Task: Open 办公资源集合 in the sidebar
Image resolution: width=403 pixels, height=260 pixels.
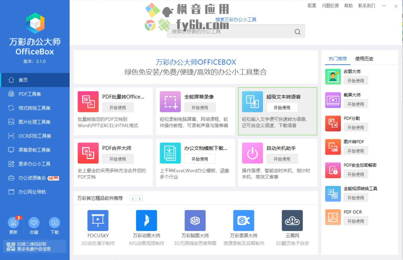Action: click(x=35, y=178)
